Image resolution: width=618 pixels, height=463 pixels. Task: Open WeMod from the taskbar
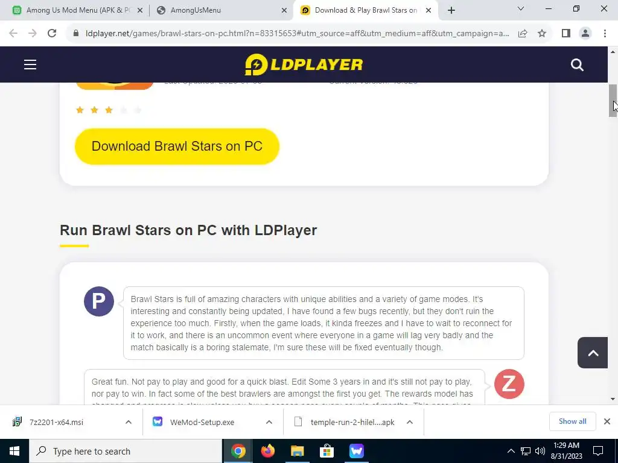click(356, 451)
